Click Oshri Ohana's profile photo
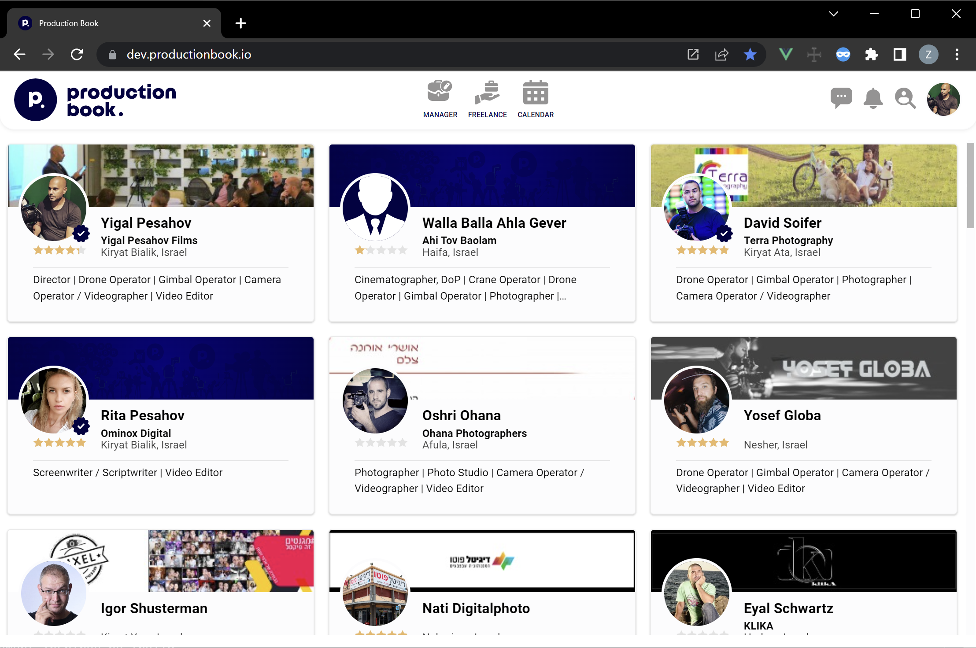This screenshot has height=648, width=976. coord(375,401)
